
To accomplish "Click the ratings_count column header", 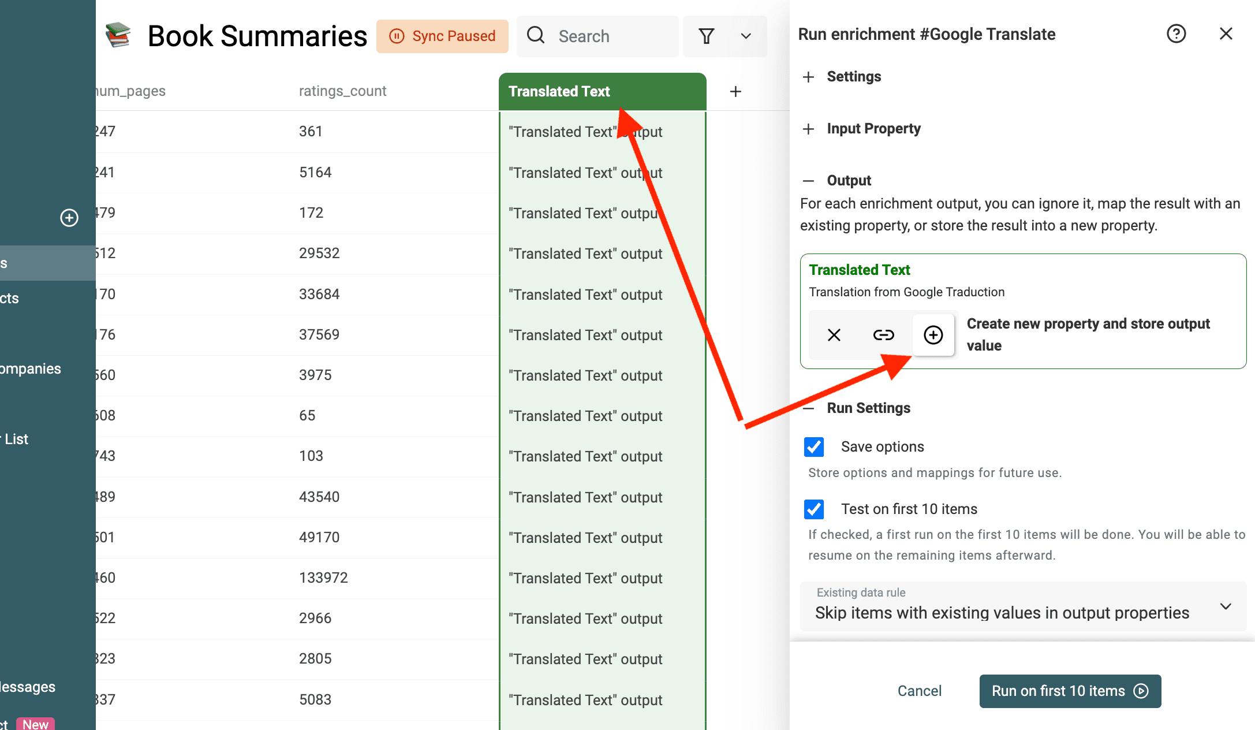I will [x=342, y=91].
